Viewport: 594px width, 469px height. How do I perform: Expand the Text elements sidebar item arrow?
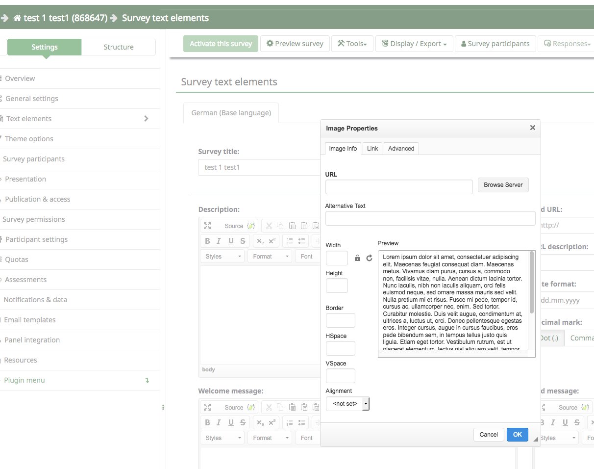click(x=146, y=119)
